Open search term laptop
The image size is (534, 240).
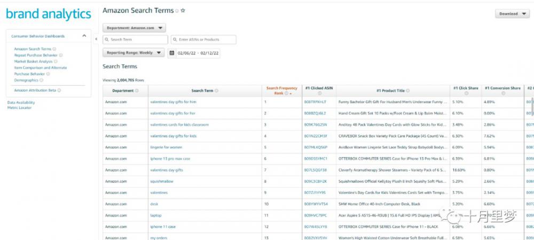pyautogui.click(x=155, y=215)
